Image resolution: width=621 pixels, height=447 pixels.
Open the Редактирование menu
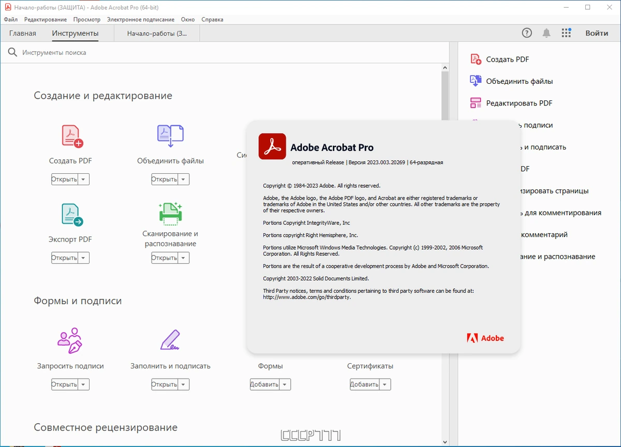click(46, 20)
